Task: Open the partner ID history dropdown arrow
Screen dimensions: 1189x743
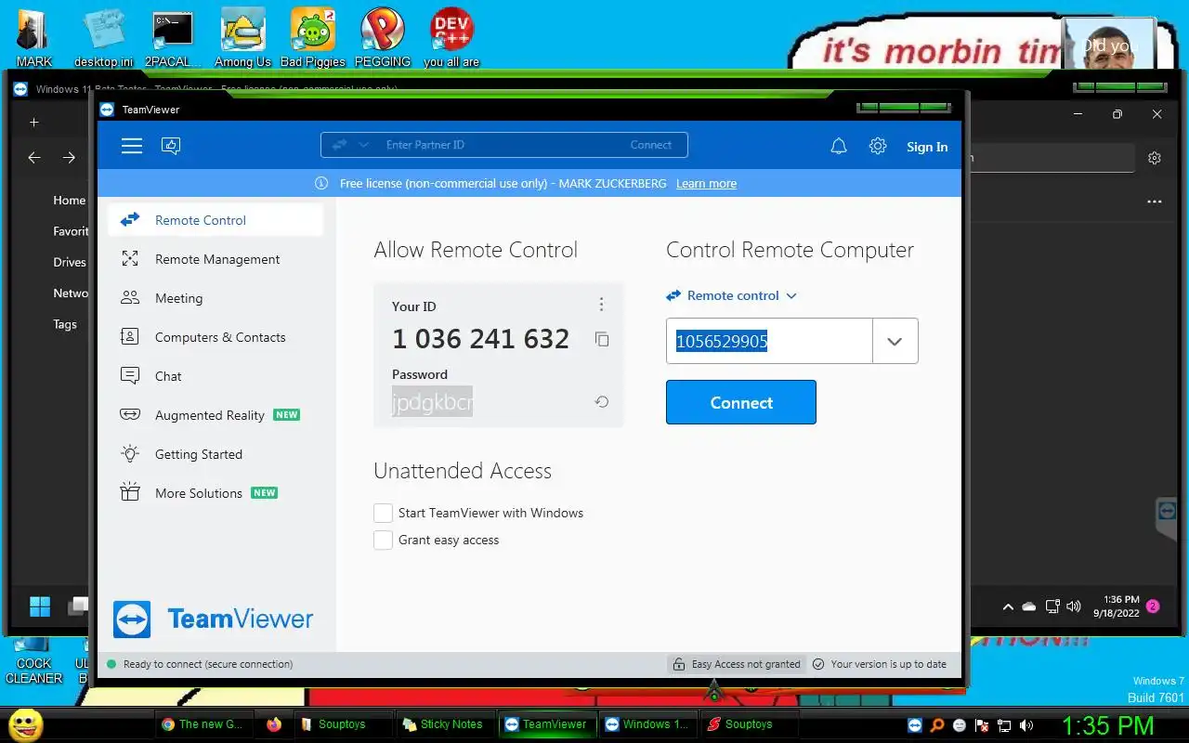Action: pyautogui.click(x=895, y=341)
